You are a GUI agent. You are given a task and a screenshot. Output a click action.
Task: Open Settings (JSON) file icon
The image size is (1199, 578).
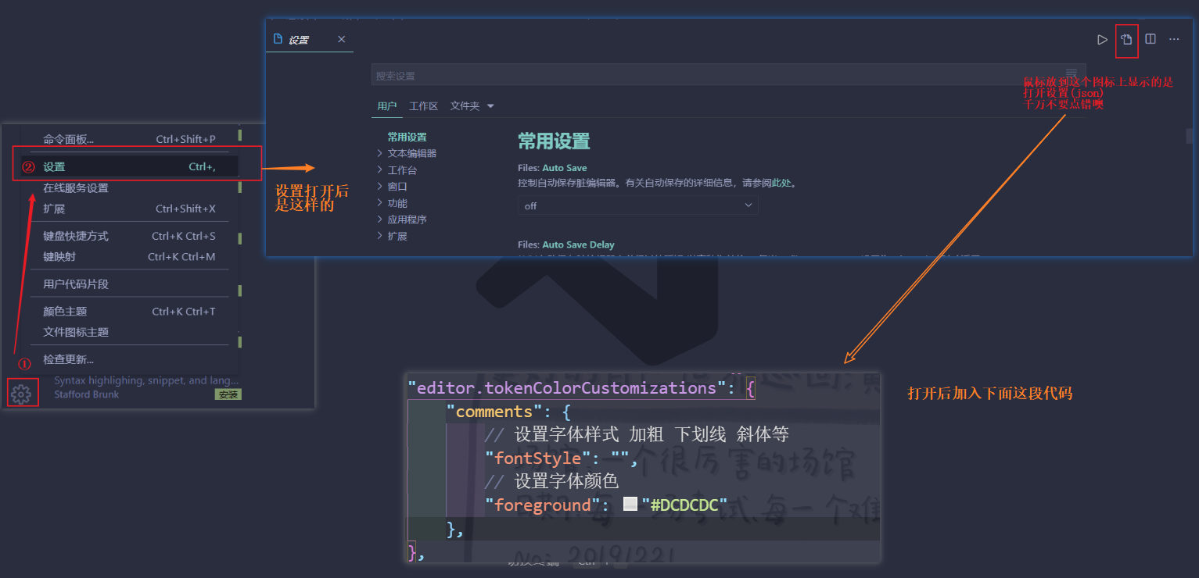[x=1126, y=39]
